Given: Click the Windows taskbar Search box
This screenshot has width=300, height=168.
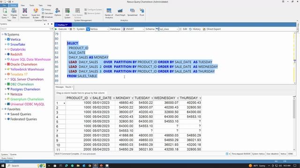Looking at the screenshot, I should 26,166.
